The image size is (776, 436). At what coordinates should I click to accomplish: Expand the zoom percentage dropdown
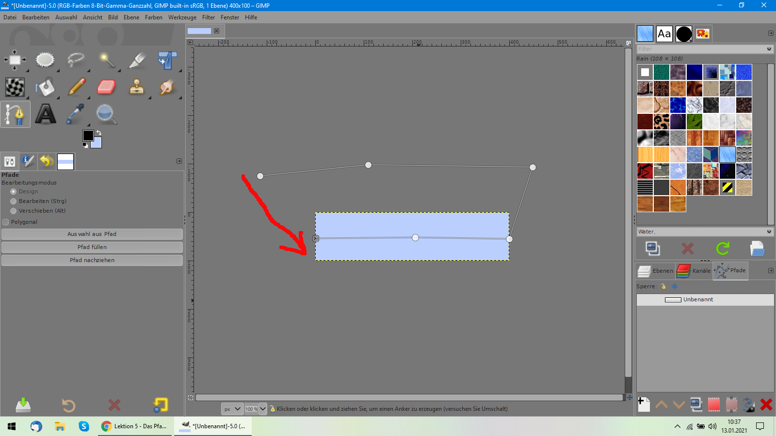(262, 409)
